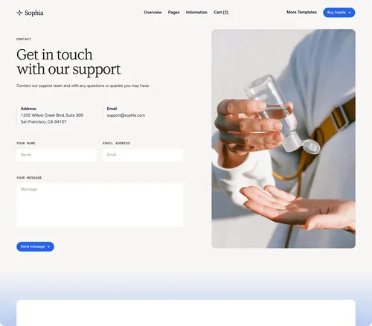This screenshot has height=326, width=372.
Task: Click the hand sanitizer bottle photo
Action: (x=283, y=138)
